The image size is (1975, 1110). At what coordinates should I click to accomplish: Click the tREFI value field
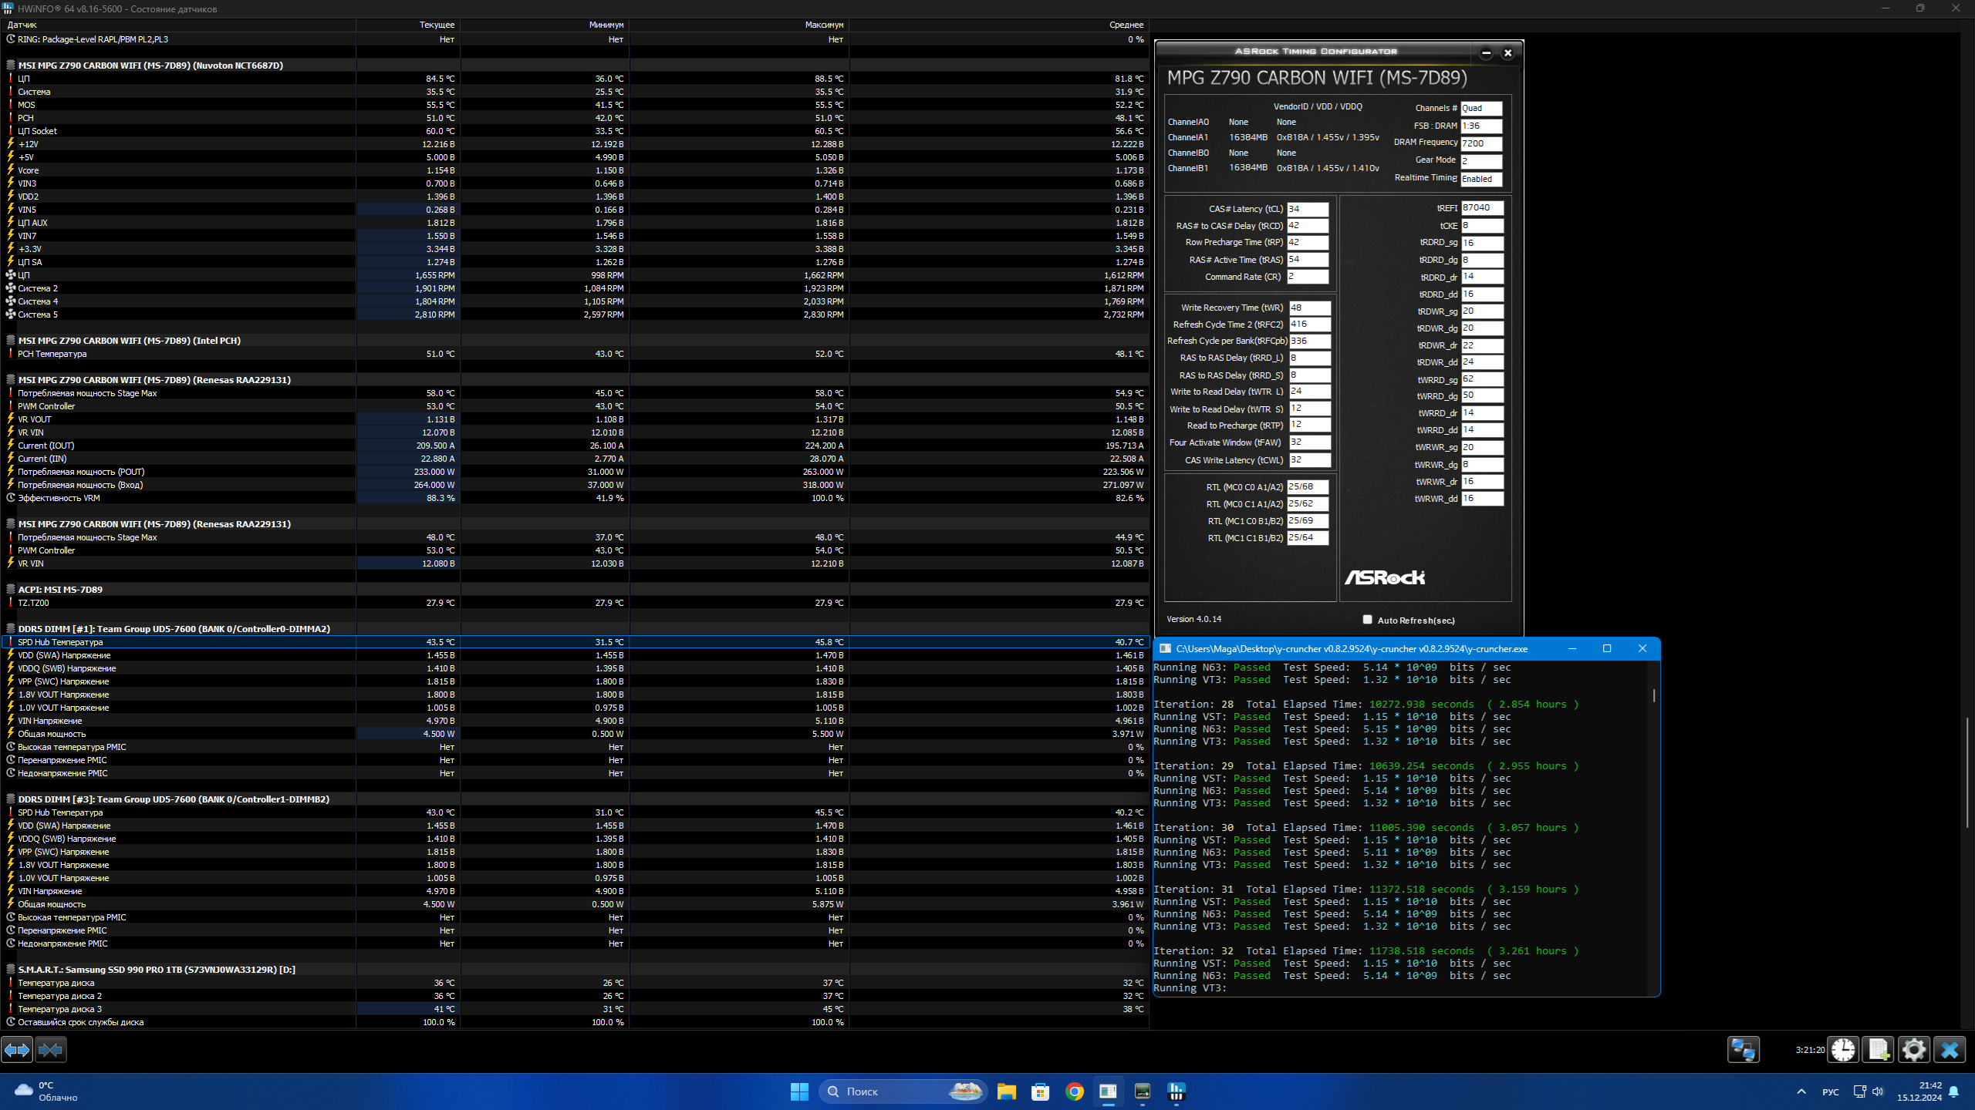[x=1481, y=208]
